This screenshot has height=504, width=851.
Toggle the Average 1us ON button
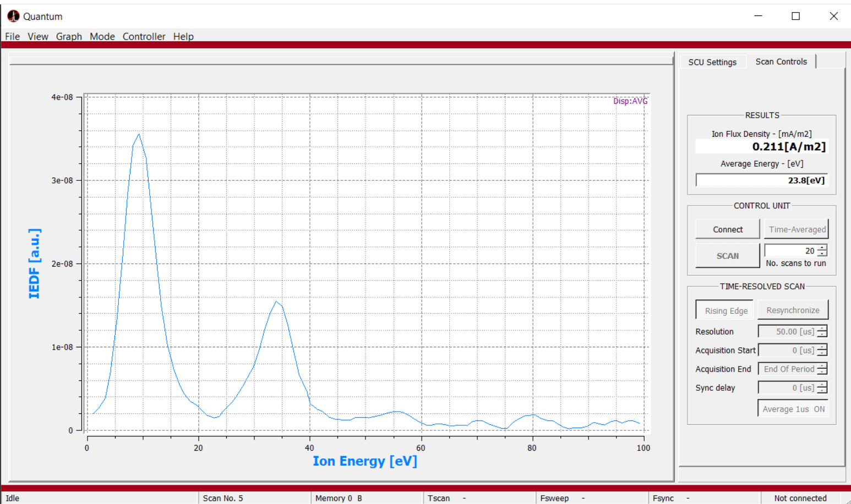[x=793, y=409]
